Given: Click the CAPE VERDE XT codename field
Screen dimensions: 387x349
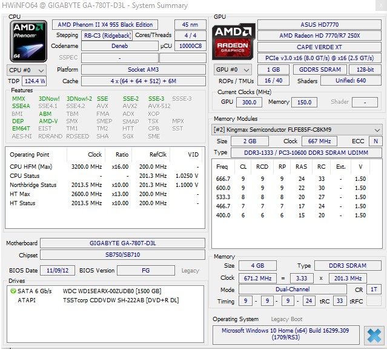Looking at the screenshot, I should (x=319, y=47).
